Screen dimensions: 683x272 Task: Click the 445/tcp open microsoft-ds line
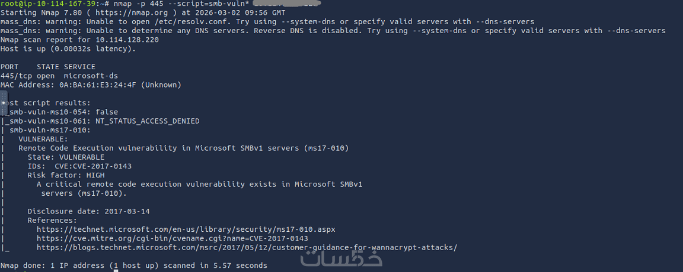pyautogui.click(x=47, y=76)
